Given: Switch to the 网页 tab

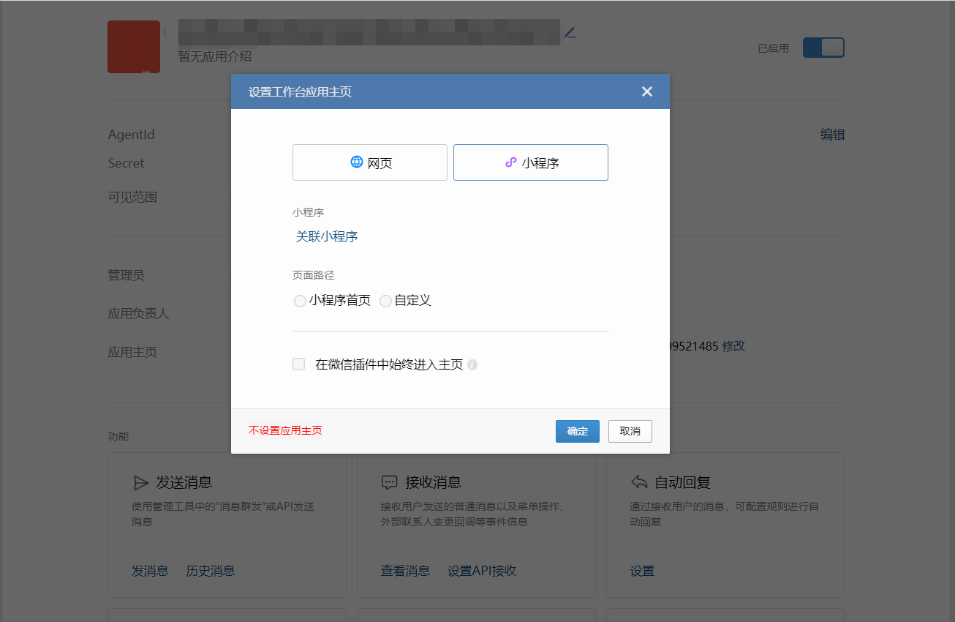Looking at the screenshot, I should pos(369,162).
